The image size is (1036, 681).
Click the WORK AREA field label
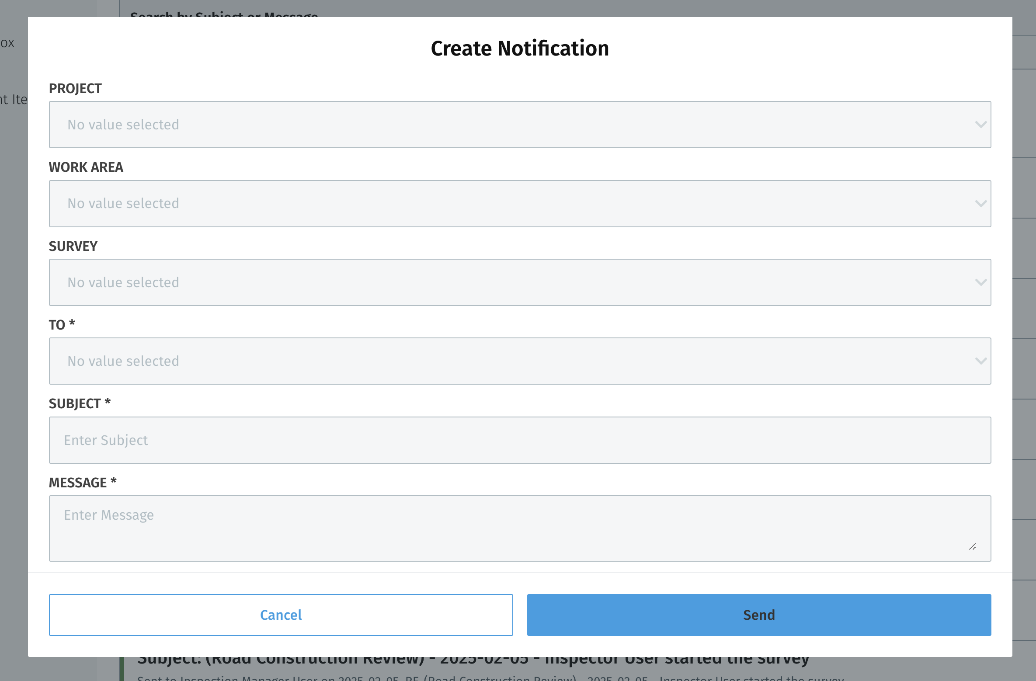pyautogui.click(x=86, y=167)
